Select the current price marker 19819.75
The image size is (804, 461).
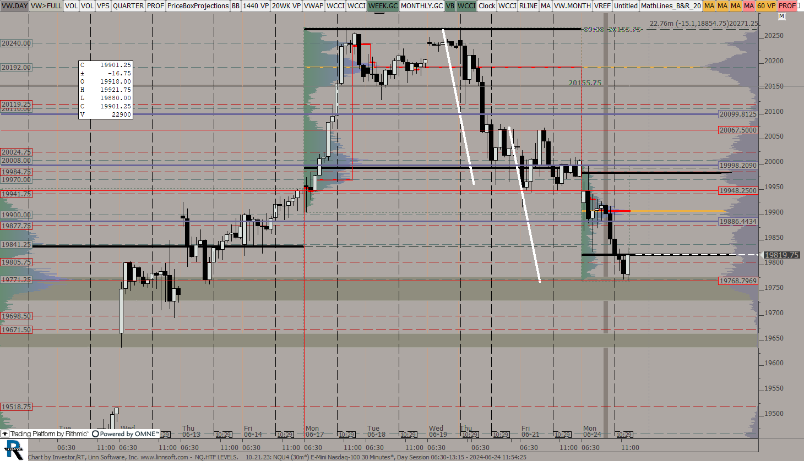[x=782, y=255]
